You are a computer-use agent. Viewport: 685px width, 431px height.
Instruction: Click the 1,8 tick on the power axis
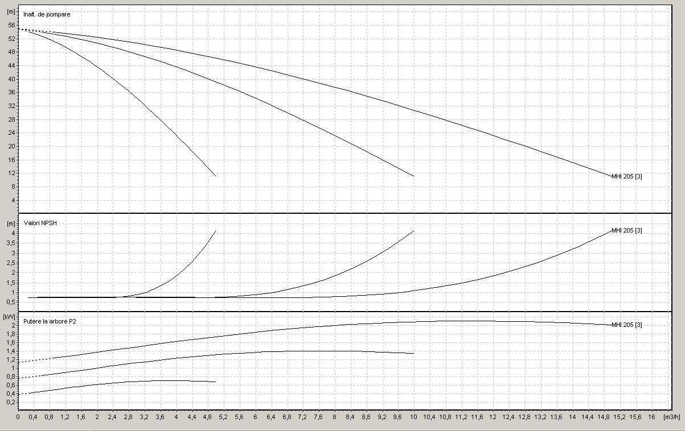[10, 334]
